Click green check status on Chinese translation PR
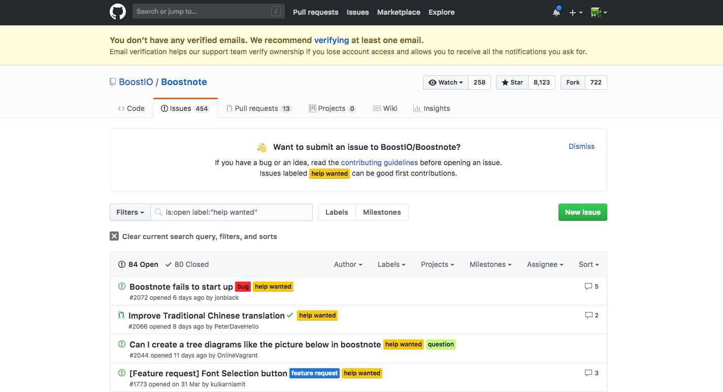The height and width of the screenshot is (392, 723). (x=290, y=315)
